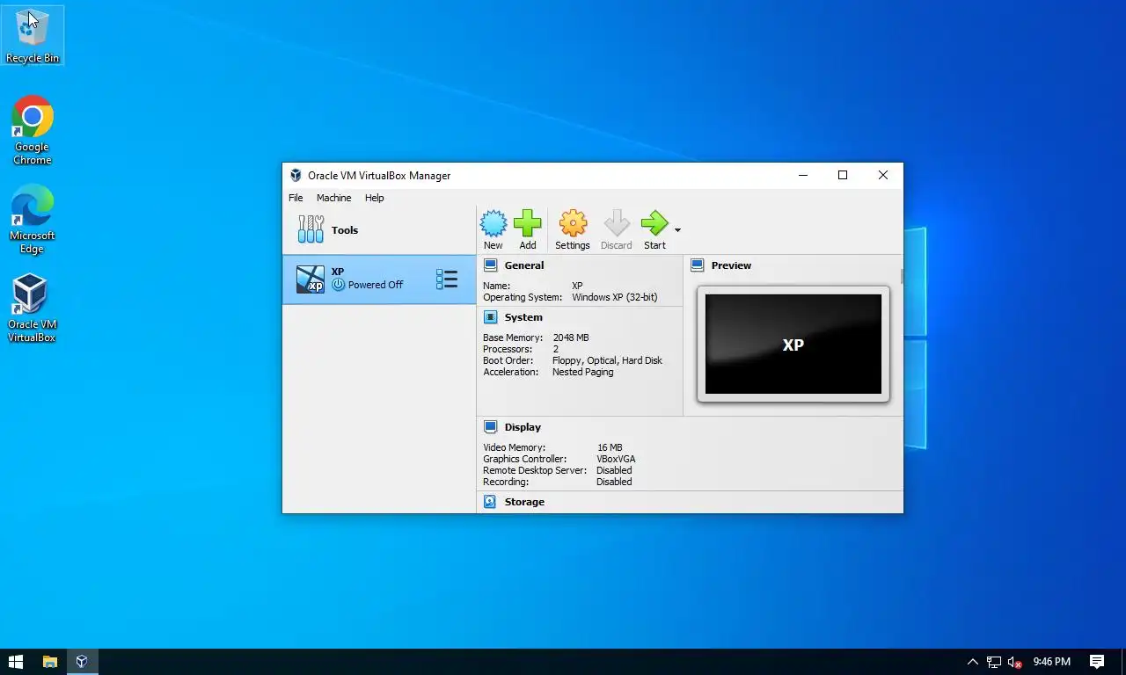Click the Storage section header

tap(524, 502)
